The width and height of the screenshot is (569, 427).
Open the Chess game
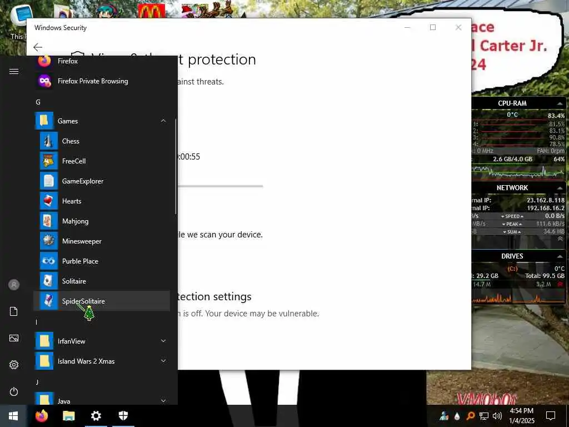pyautogui.click(x=102, y=141)
